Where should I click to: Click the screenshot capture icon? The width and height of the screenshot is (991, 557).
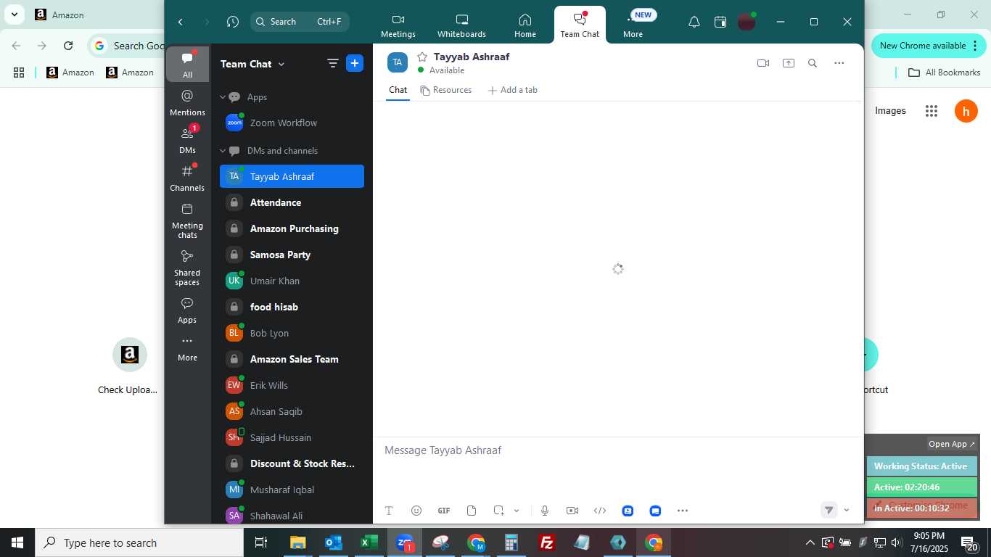[x=499, y=511]
